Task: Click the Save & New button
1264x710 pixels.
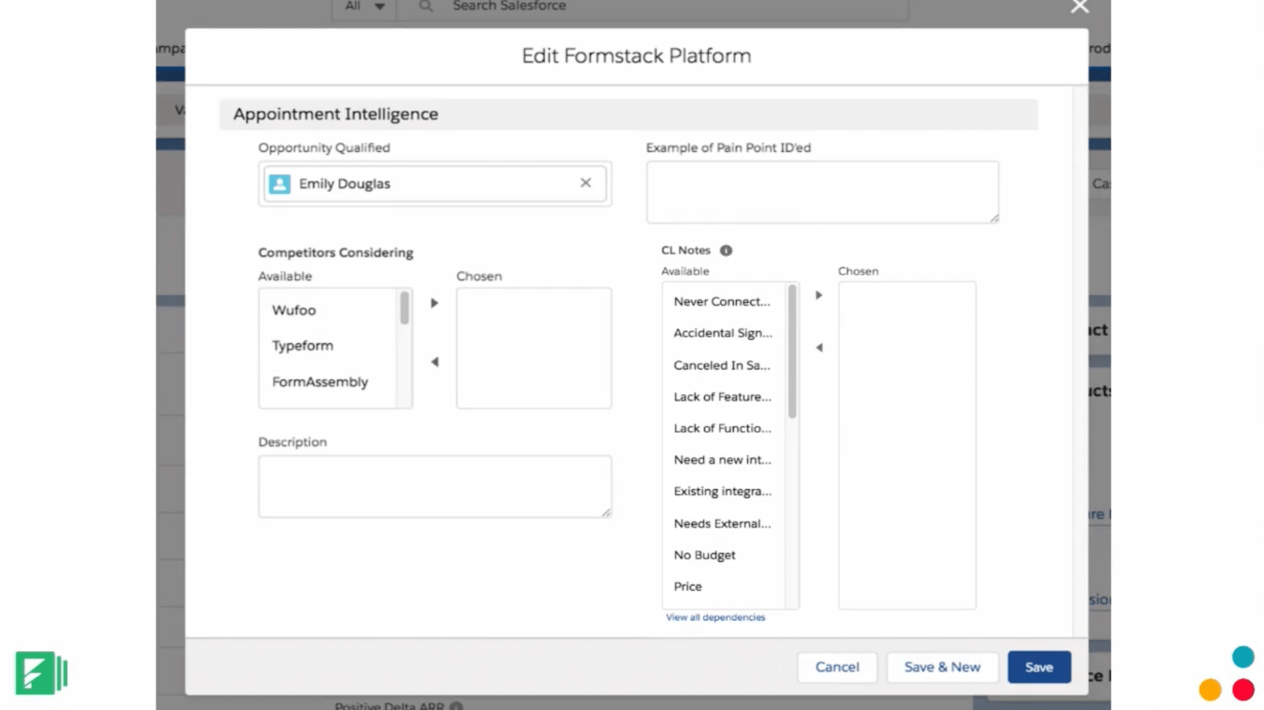Action: click(x=942, y=667)
